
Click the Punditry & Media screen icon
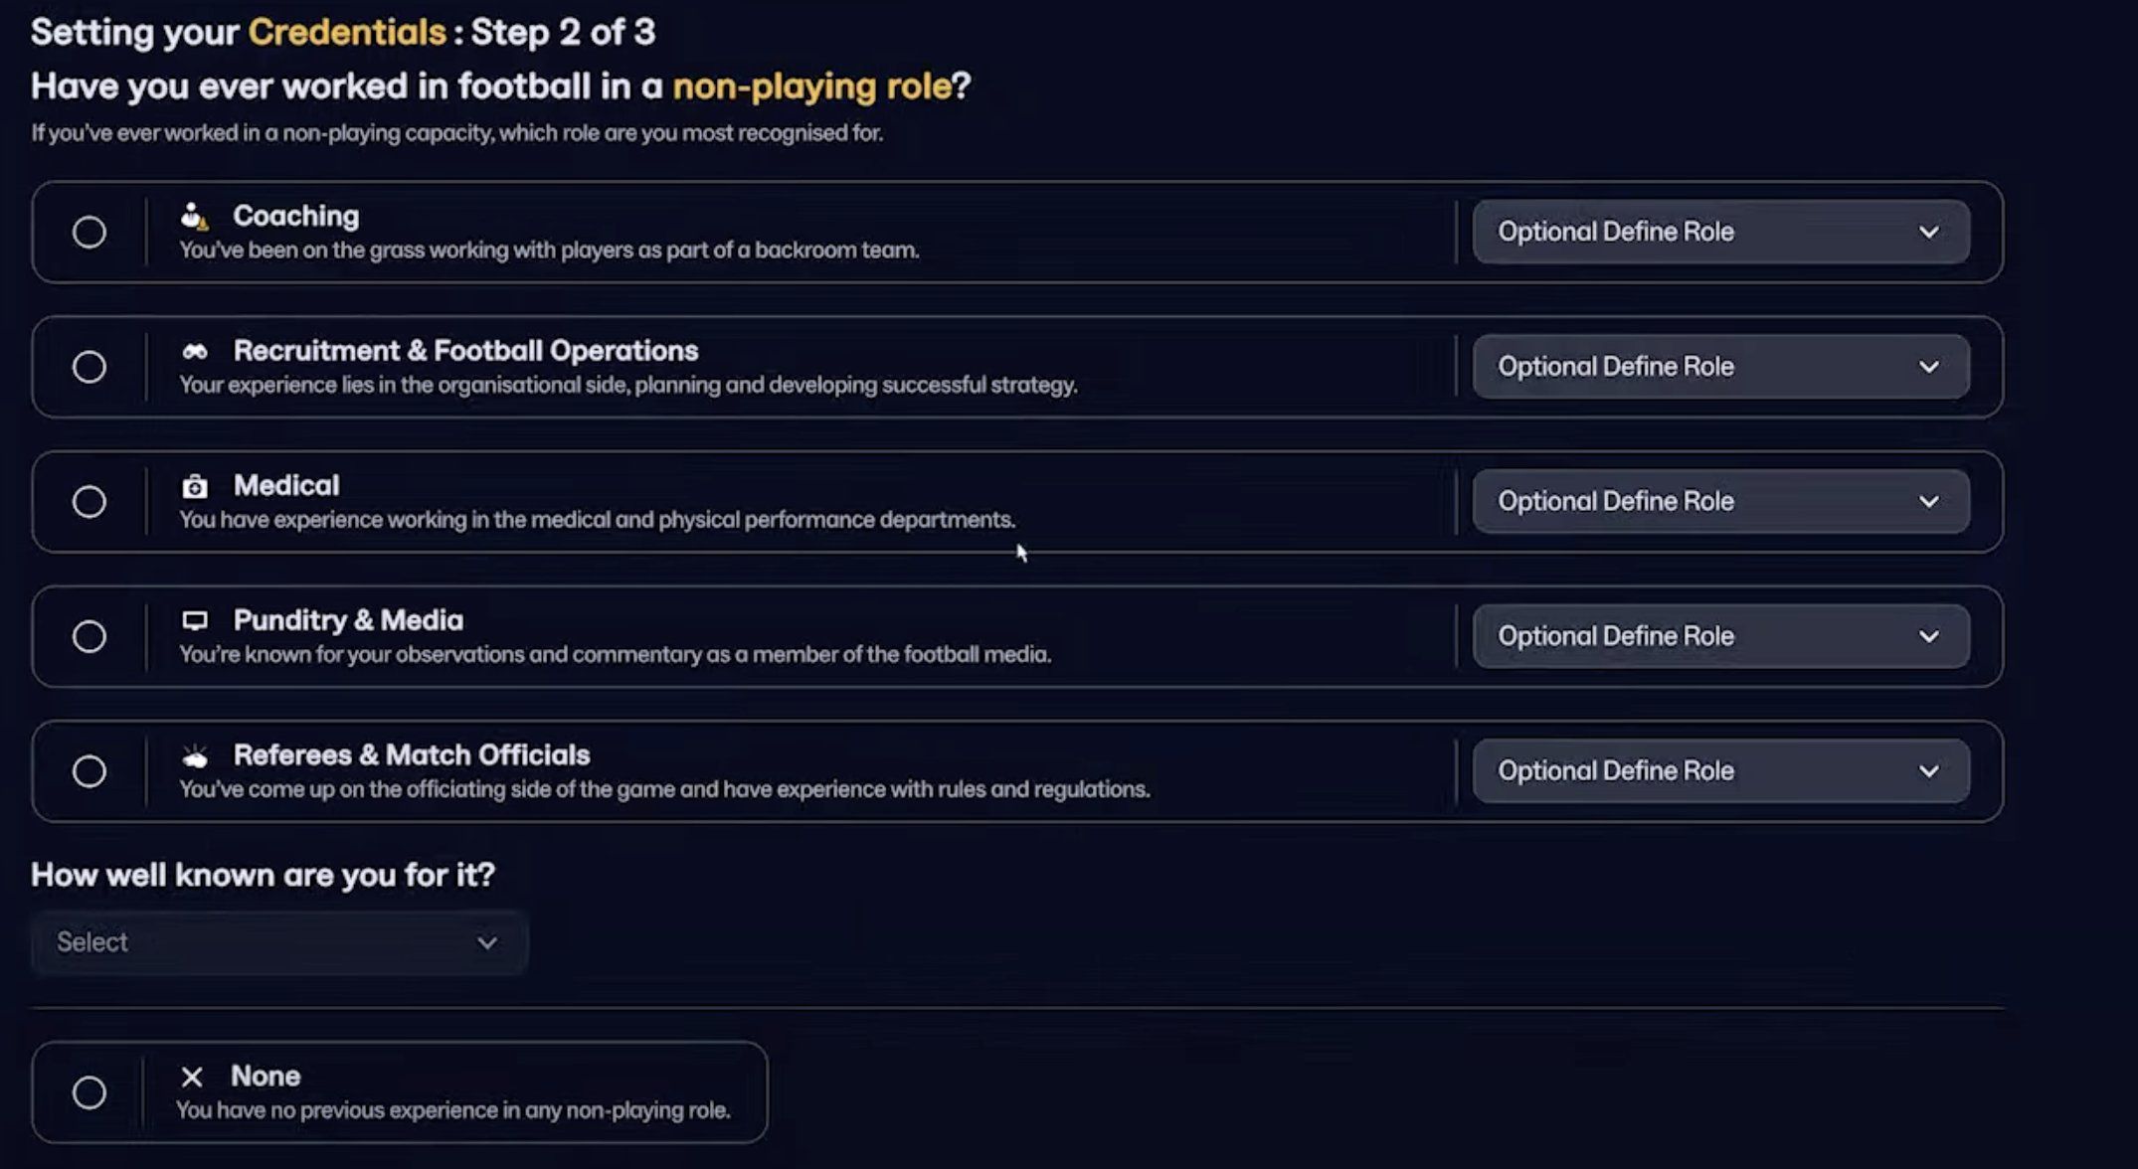pos(195,620)
